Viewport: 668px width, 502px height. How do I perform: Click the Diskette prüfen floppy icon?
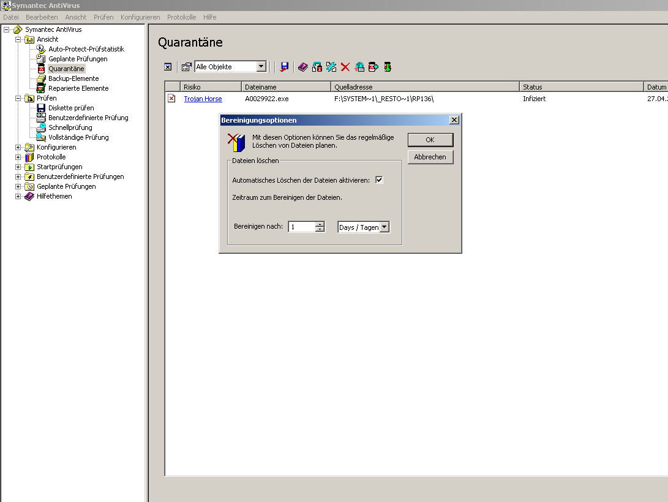point(41,108)
